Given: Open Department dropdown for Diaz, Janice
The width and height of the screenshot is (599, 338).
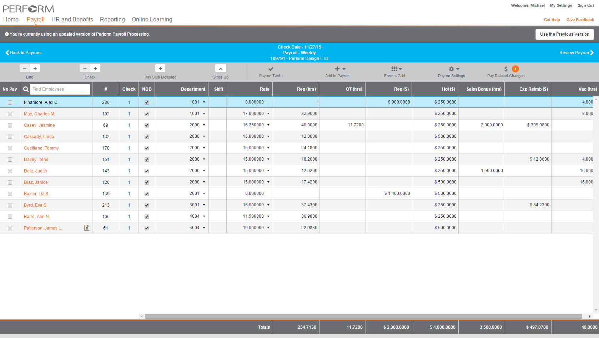Looking at the screenshot, I should (x=204, y=182).
